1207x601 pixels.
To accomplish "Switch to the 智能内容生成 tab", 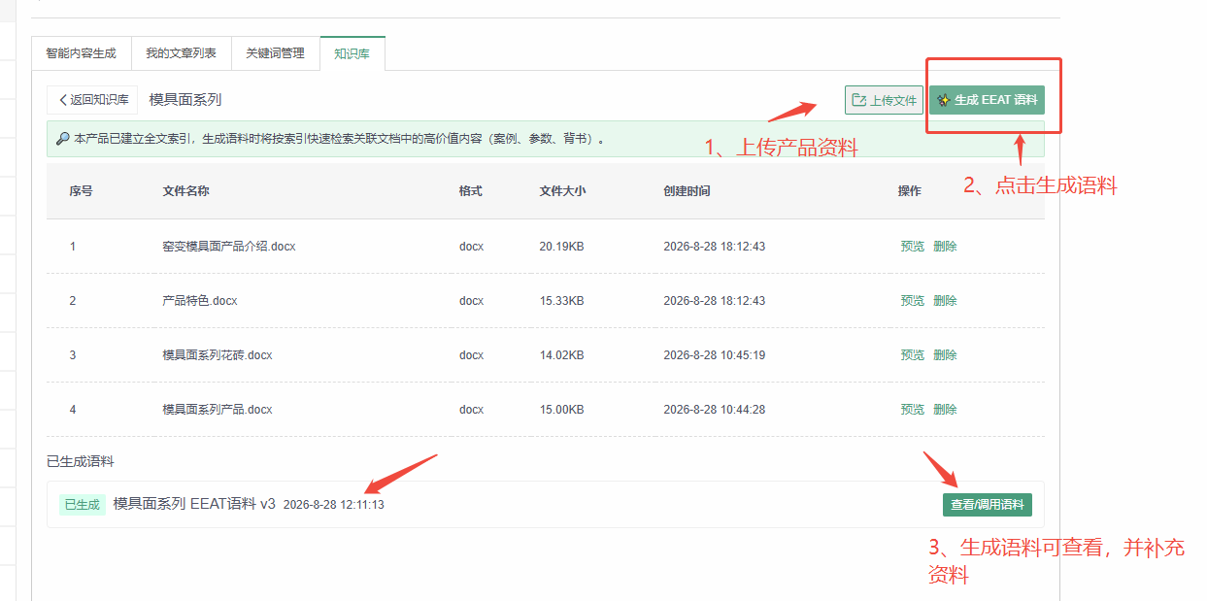I will (81, 53).
